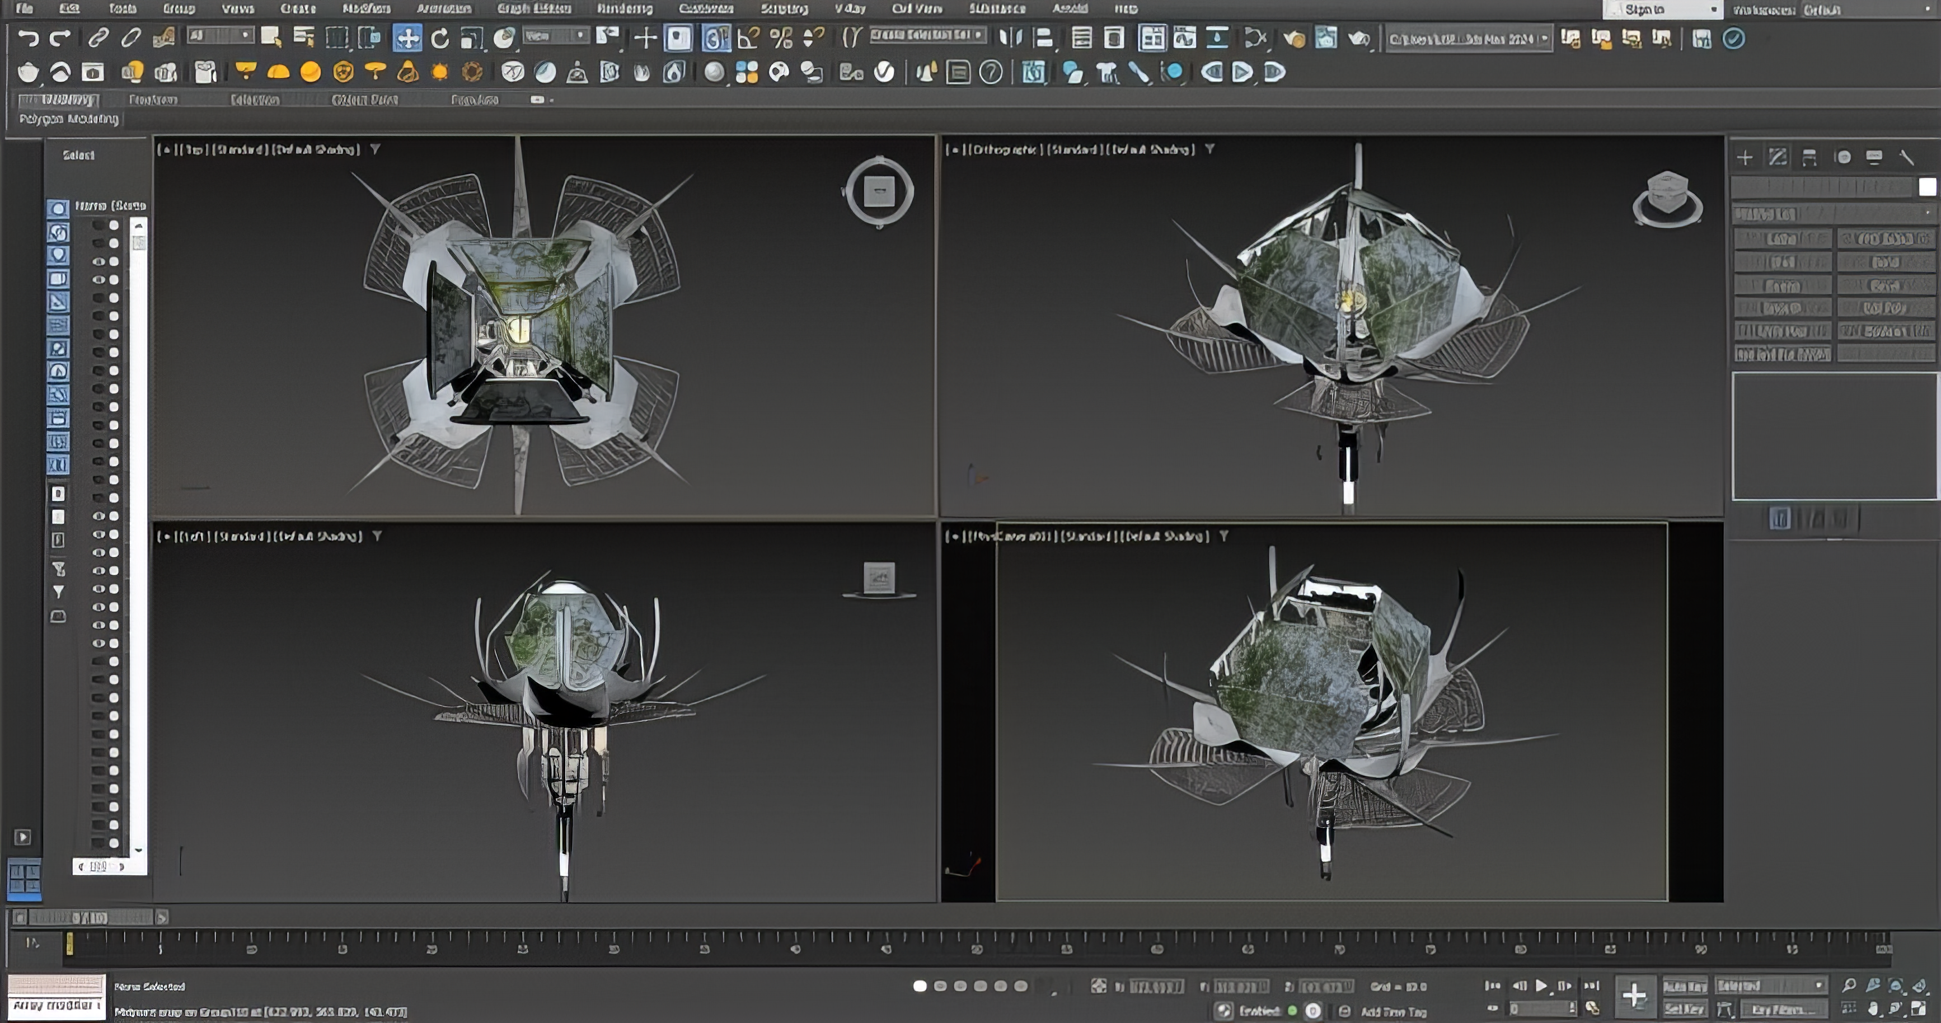
Task: Toggle the Auto Key animation mode
Action: click(1685, 986)
